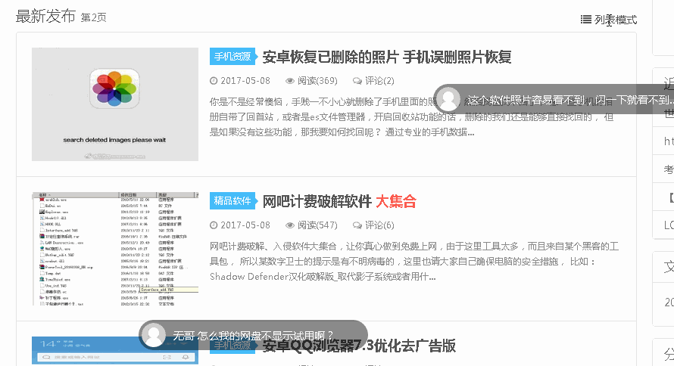Click the eye icon next to 阅读(547)

[x=290, y=225]
